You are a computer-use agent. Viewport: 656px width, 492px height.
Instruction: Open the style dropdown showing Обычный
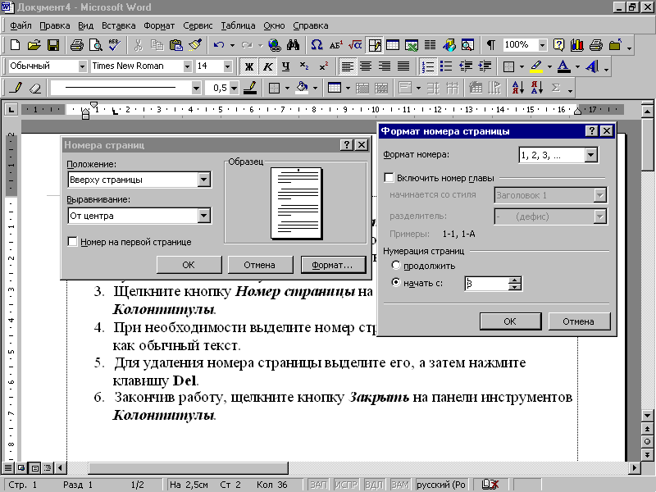point(82,66)
